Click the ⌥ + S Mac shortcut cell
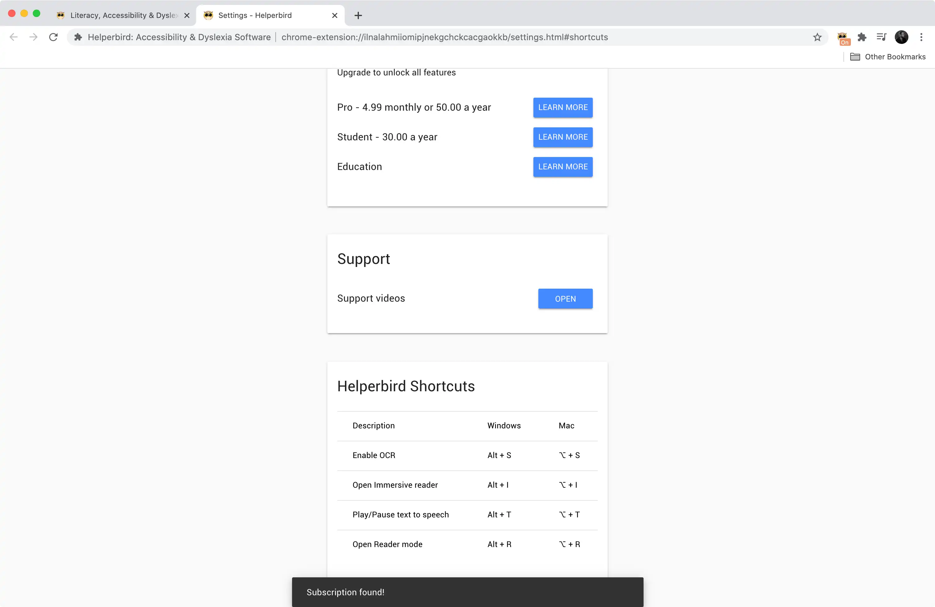 [x=569, y=455]
